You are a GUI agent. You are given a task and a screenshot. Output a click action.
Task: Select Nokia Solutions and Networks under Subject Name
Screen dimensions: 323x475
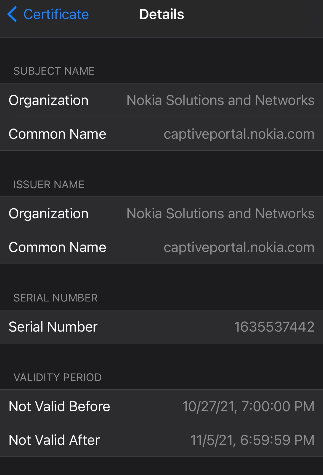tap(220, 100)
